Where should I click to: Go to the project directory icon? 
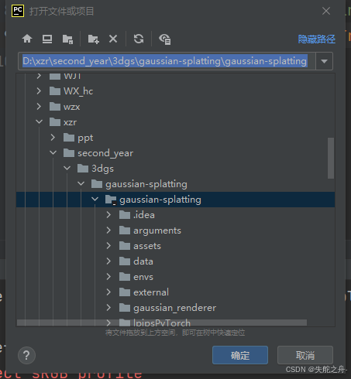click(67, 39)
